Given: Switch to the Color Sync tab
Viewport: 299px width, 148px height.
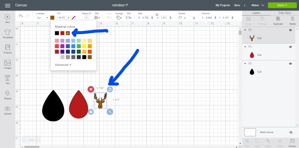Looking at the screenshot, I should (x=284, y=13).
